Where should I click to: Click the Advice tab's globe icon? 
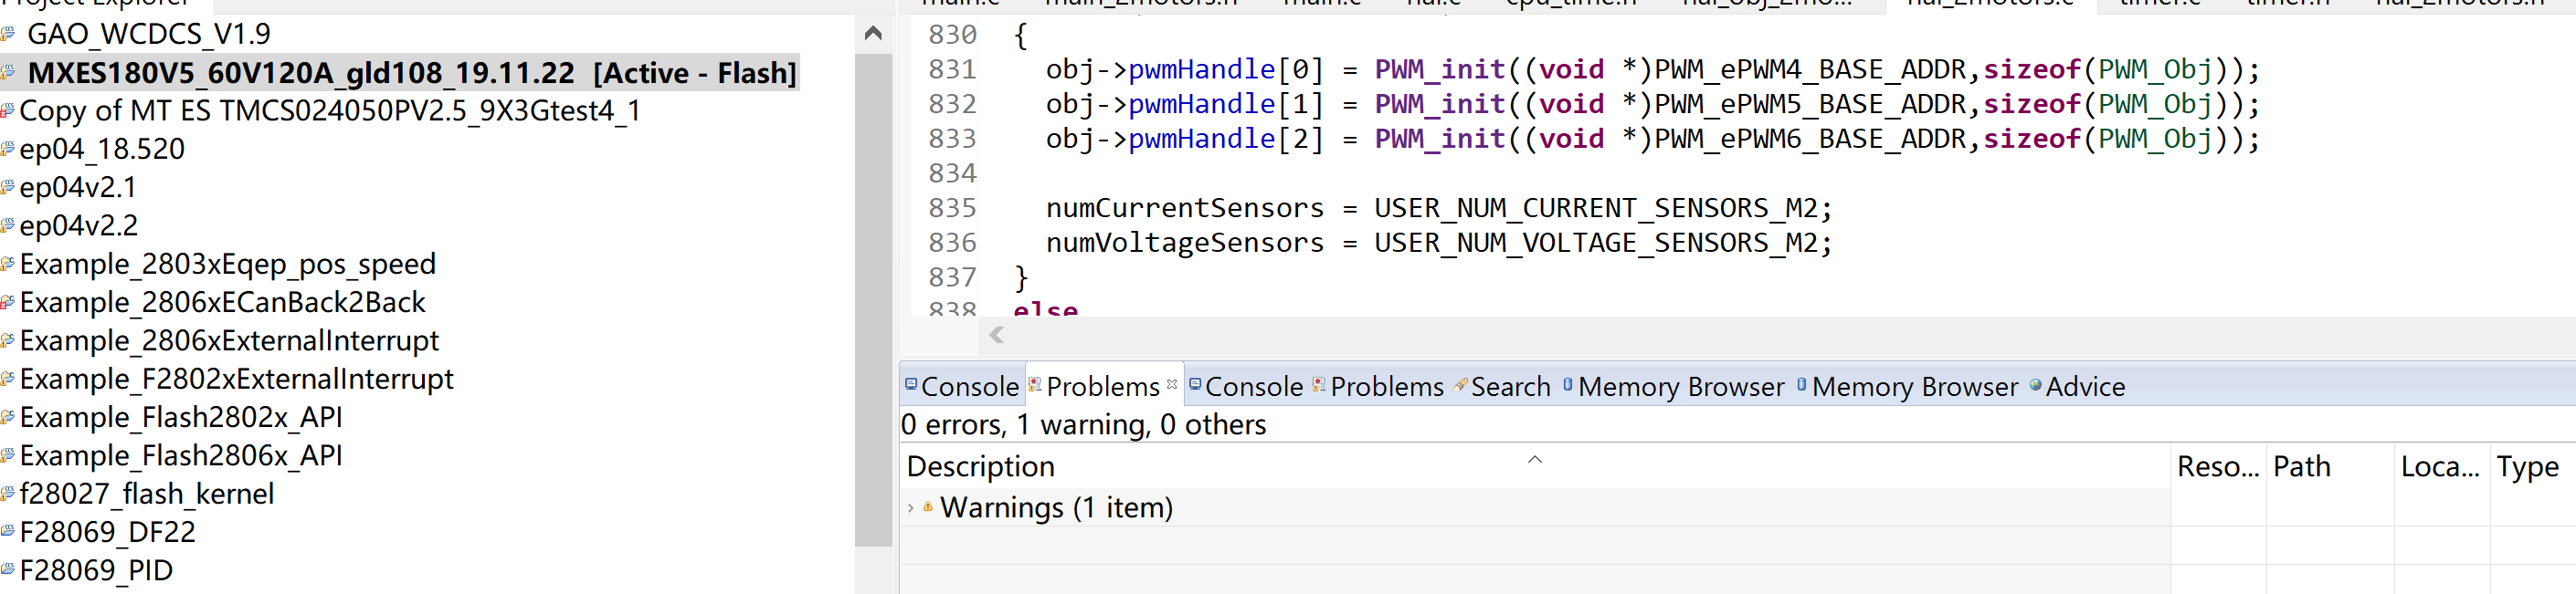(2035, 384)
